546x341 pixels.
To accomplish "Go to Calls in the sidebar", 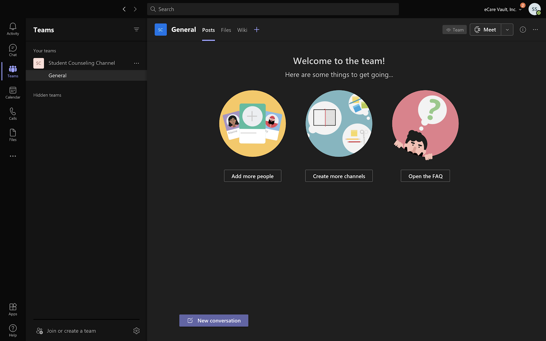I will tap(13, 114).
